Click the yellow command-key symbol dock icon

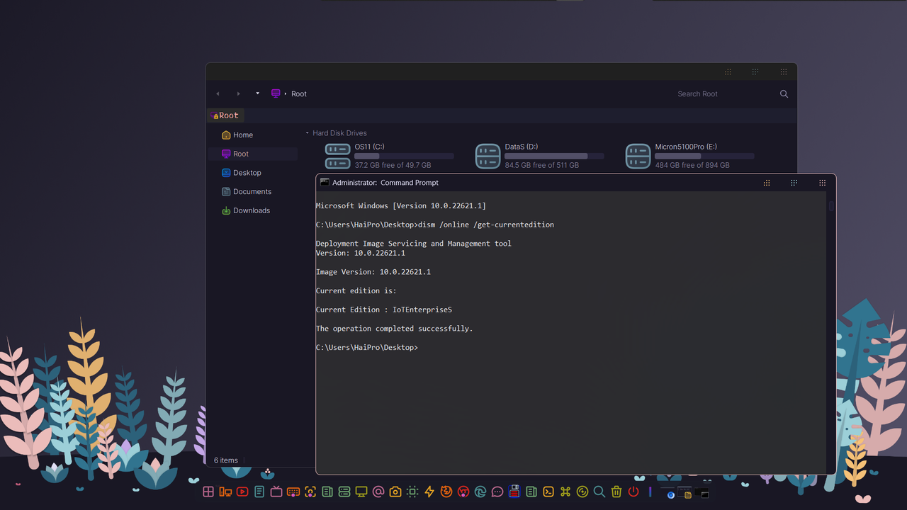click(x=565, y=492)
